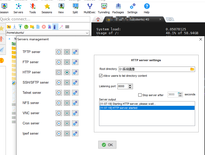Click the home tab icon
The width and height of the screenshot is (205, 155).
[98, 19]
